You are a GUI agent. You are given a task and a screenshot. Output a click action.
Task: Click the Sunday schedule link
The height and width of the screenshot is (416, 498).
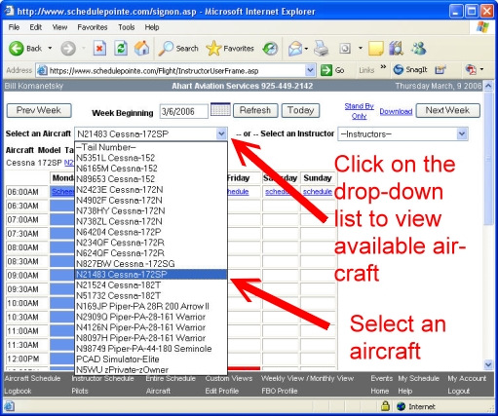(318, 192)
